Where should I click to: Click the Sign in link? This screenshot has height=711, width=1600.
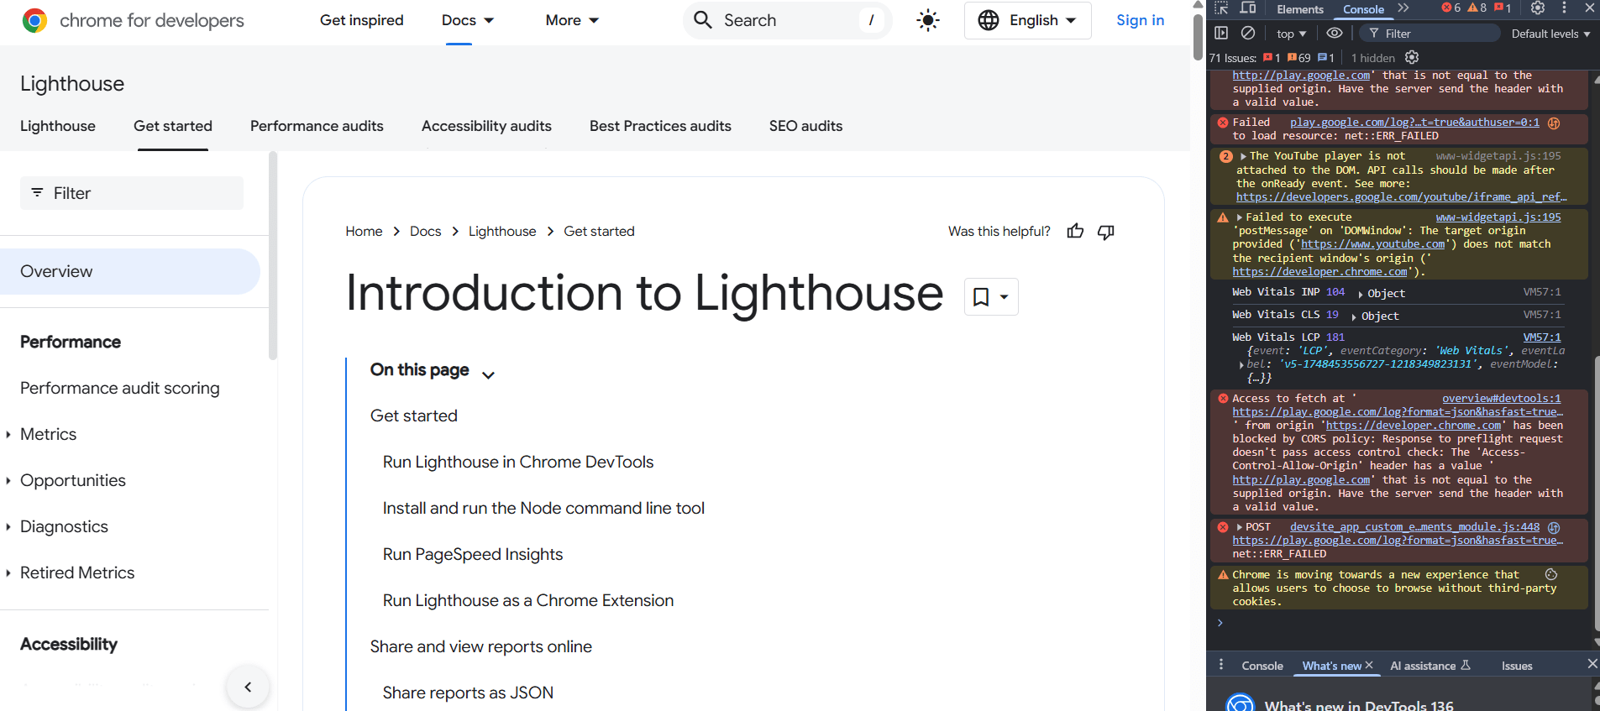pos(1140,20)
